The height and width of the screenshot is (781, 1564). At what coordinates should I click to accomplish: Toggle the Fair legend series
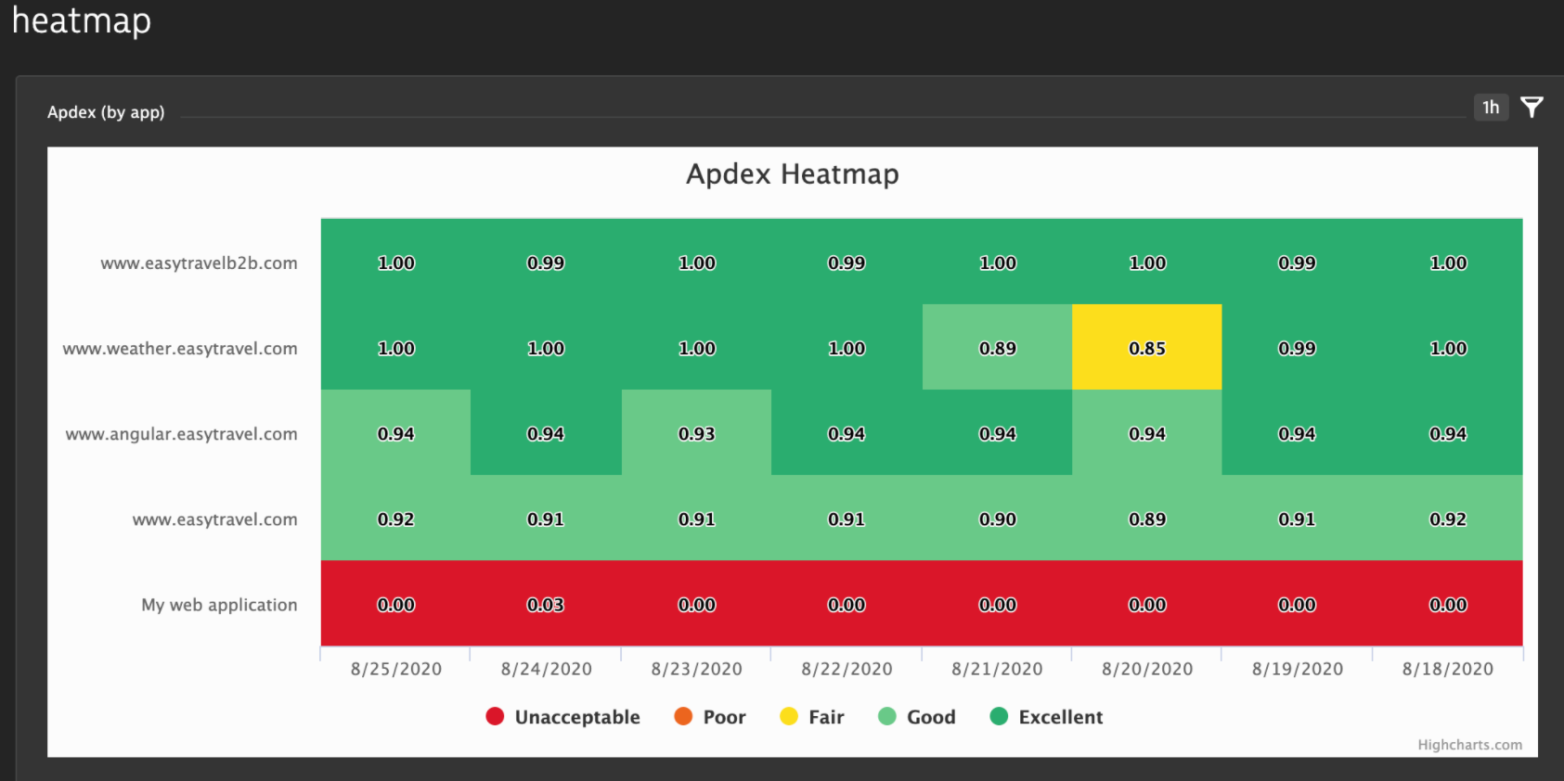[825, 717]
